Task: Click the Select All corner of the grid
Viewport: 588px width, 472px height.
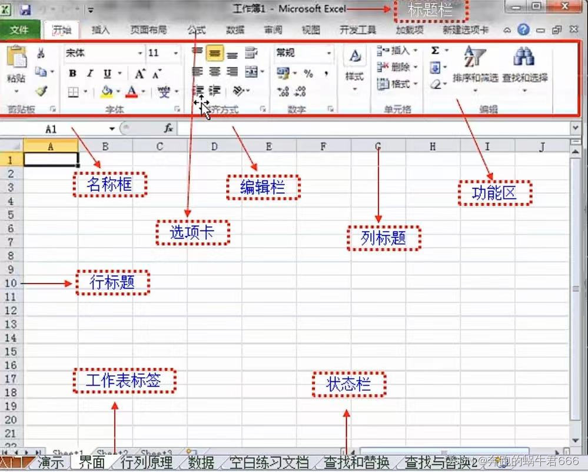Action: click(x=12, y=146)
